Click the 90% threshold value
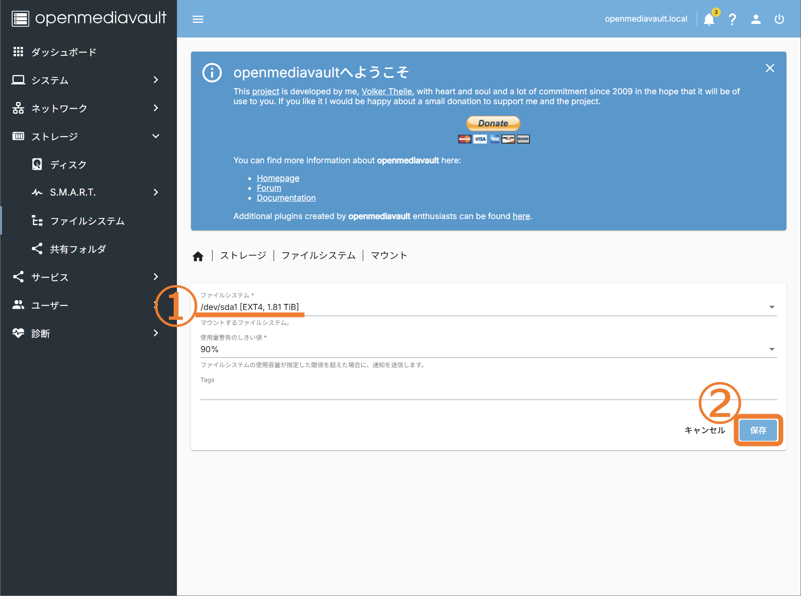This screenshot has width=801, height=596. pyautogui.click(x=209, y=349)
